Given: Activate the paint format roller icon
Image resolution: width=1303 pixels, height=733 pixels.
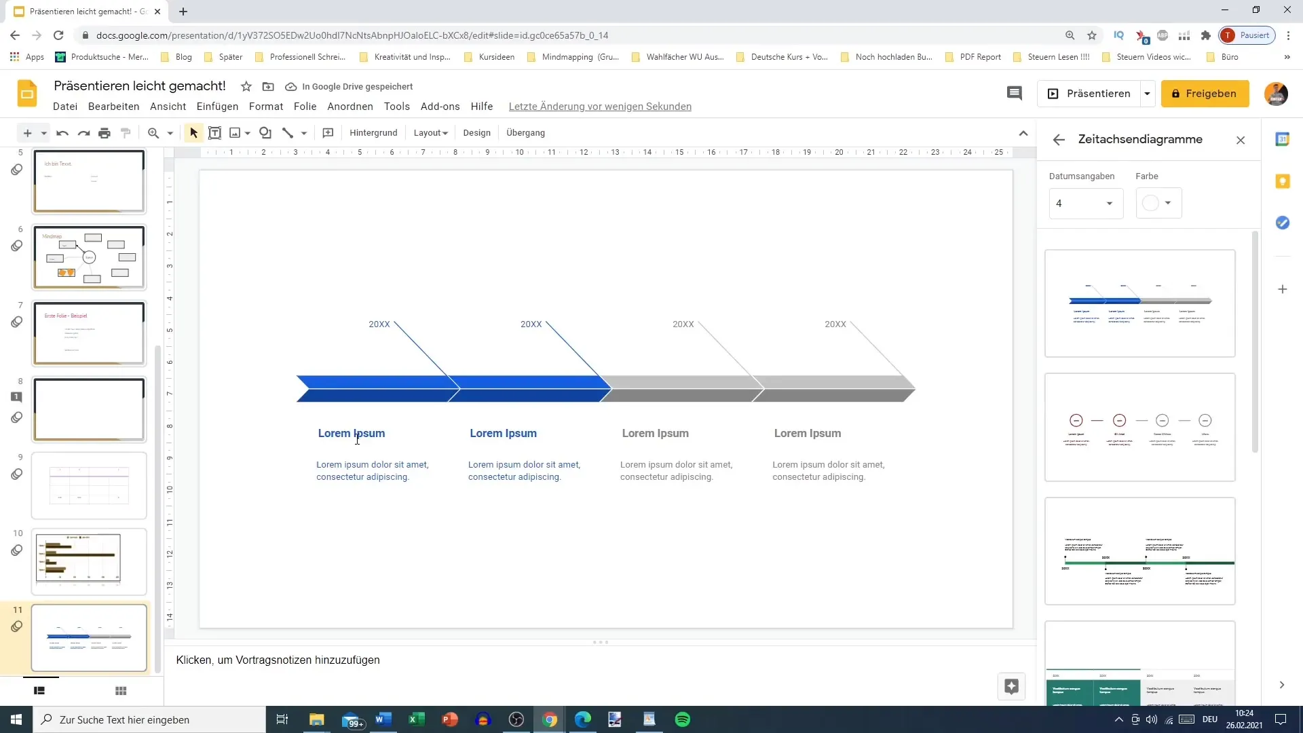Looking at the screenshot, I should (x=126, y=133).
